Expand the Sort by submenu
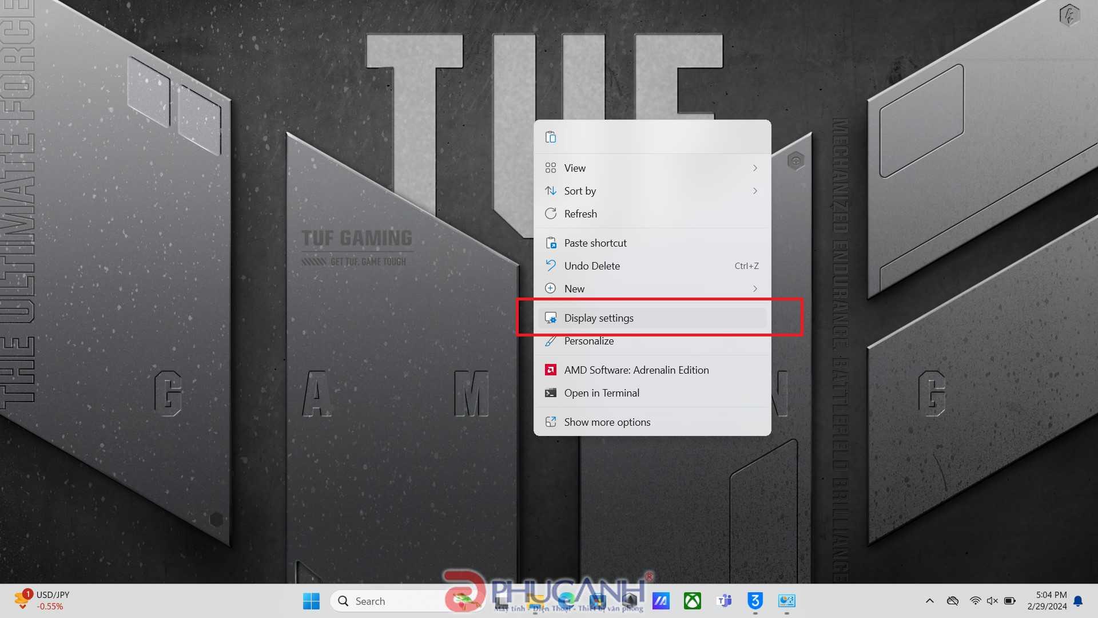Screen dimensions: 1098x618 click(652, 191)
